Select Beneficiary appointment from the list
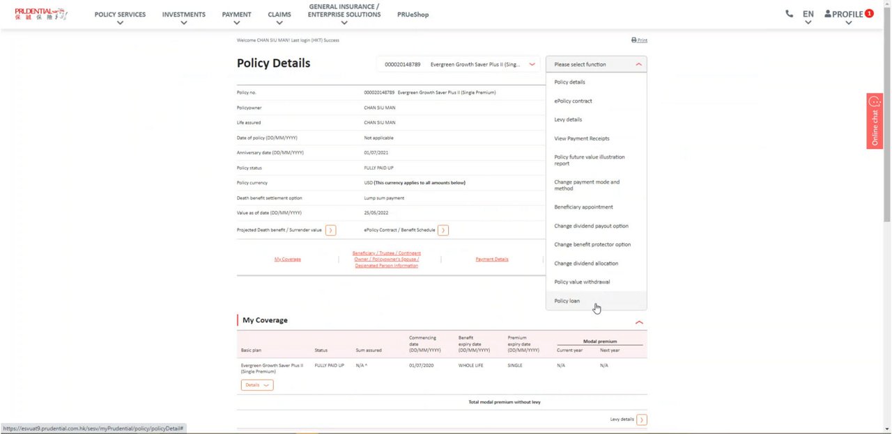This screenshot has height=434, width=892. click(583, 207)
